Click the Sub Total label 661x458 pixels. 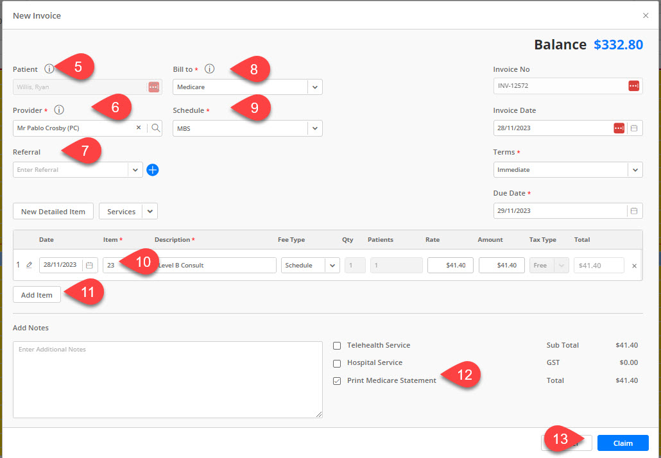[562, 345]
